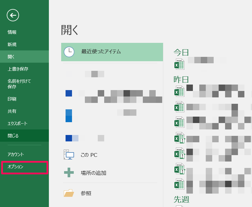The image size is (252, 207).
Task: Open the 情報 (Info) menu item
Action: [12, 32]
